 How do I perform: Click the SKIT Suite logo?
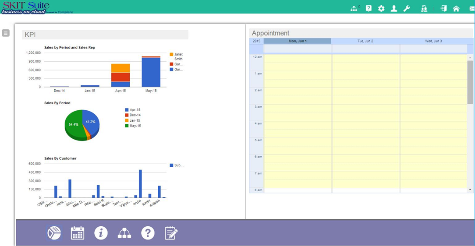coord(26,7)
